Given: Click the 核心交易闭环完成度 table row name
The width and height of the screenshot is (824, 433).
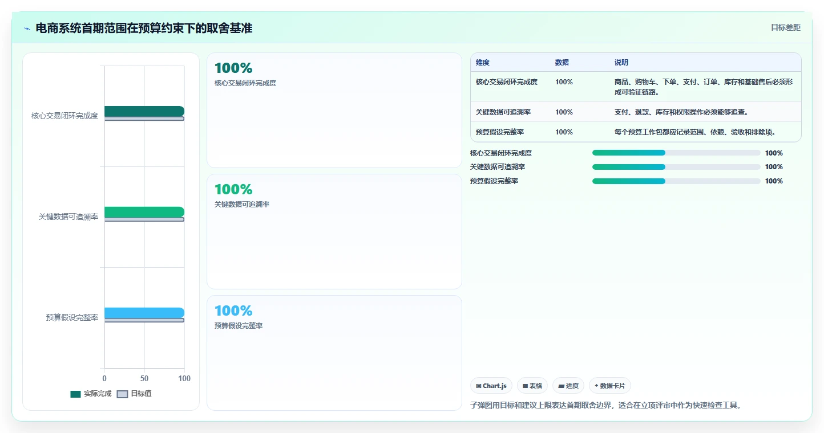Looking at the screenshot, I should [x=507, y=82].
